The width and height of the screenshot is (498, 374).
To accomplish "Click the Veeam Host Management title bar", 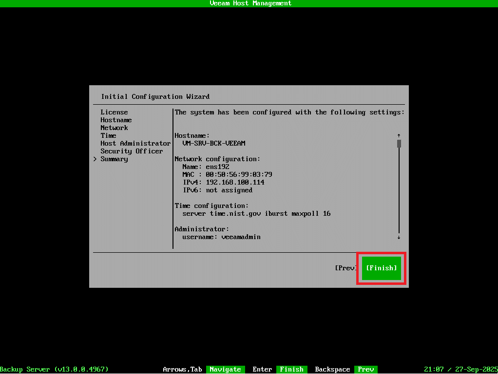I will (x=249, y=3).
